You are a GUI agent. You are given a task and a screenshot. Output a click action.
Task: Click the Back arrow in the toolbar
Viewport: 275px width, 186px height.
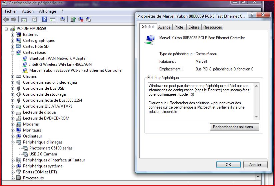(x=6, y=19)
